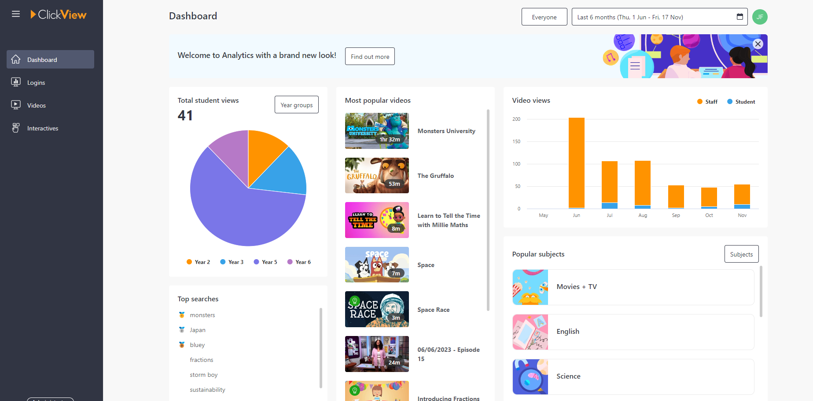Click gold medal icon beside monsters
This screenshot has height=401, width=813.
point(182,315)
